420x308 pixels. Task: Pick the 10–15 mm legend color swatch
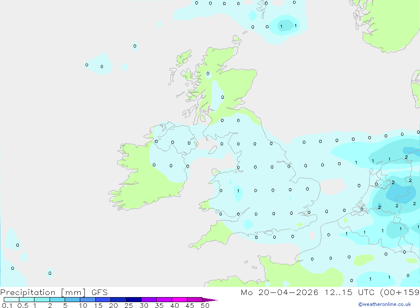(x=88, y=300)
